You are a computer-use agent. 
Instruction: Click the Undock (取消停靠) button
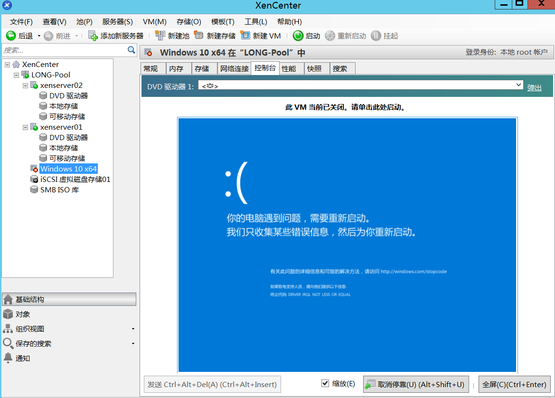pyautogui.click(x=416, y=384)
